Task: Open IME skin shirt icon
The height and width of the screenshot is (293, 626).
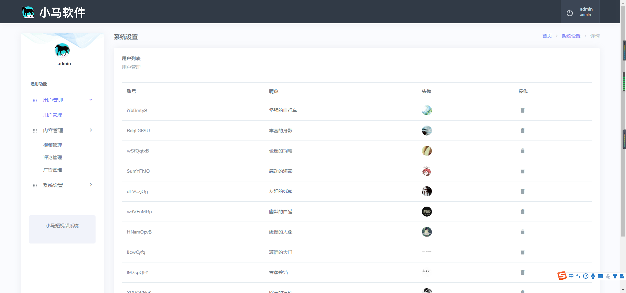Action: tap(615, 276)
